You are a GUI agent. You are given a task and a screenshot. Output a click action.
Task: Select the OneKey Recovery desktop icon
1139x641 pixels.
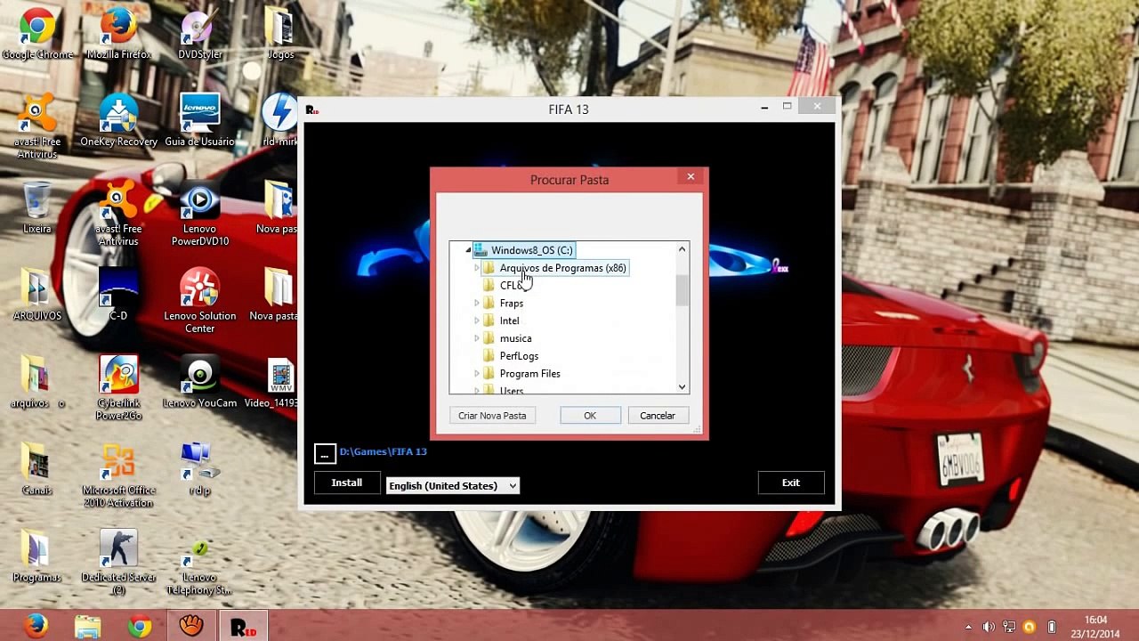point(118,120)
